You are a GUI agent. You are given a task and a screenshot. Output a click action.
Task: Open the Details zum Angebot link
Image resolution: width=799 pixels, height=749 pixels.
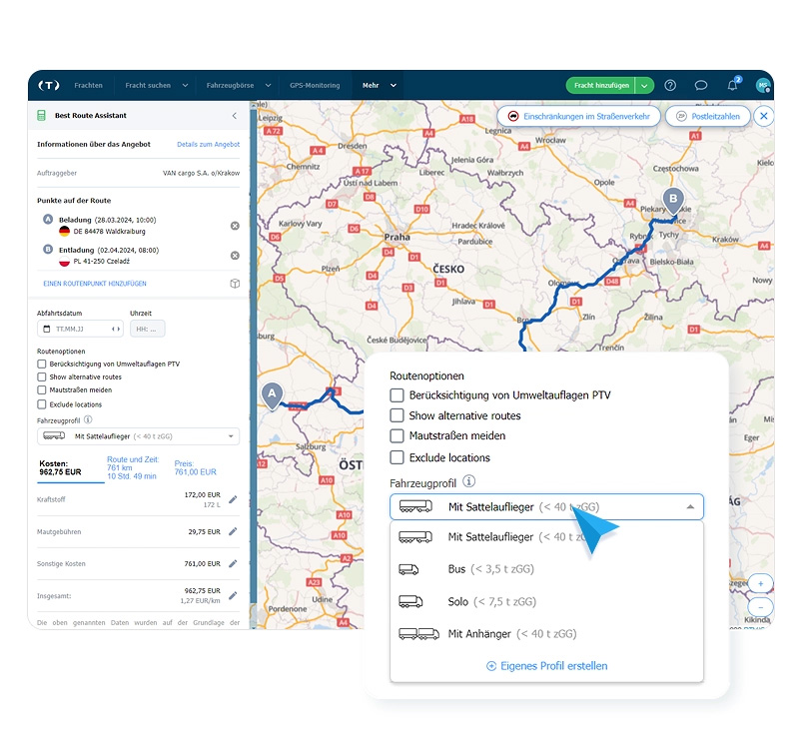208,144
